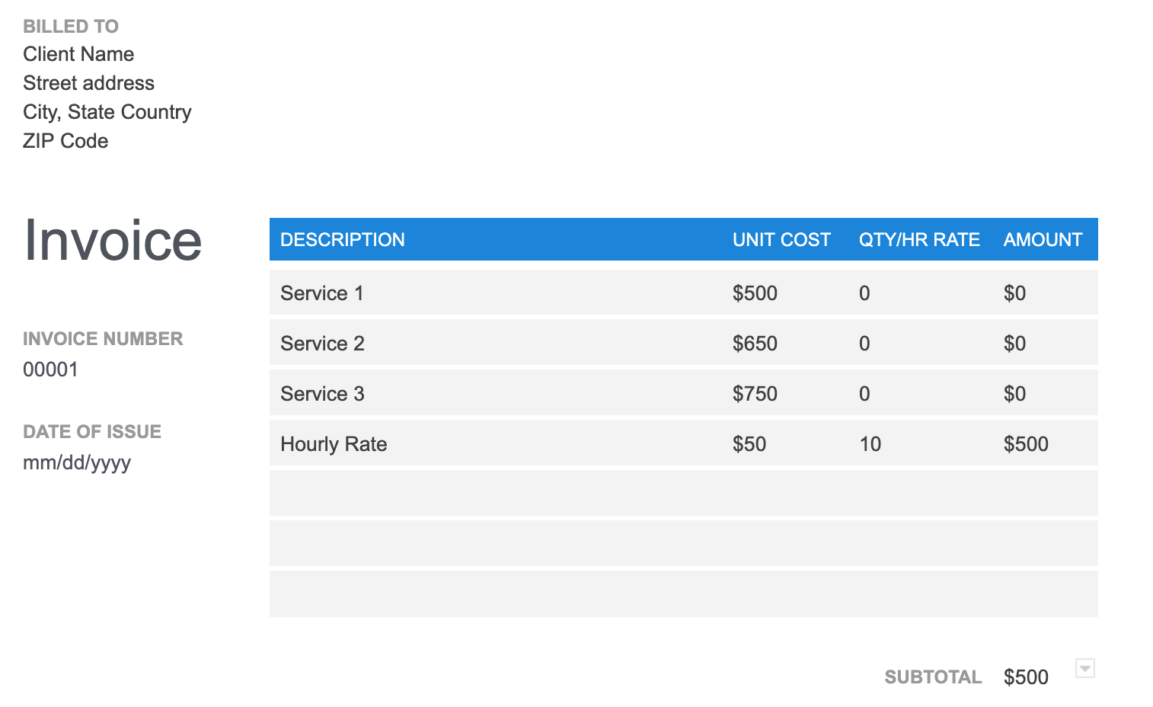Click the mm/dd/yyyy date field
1153x707 pixels.
(77, 462)
